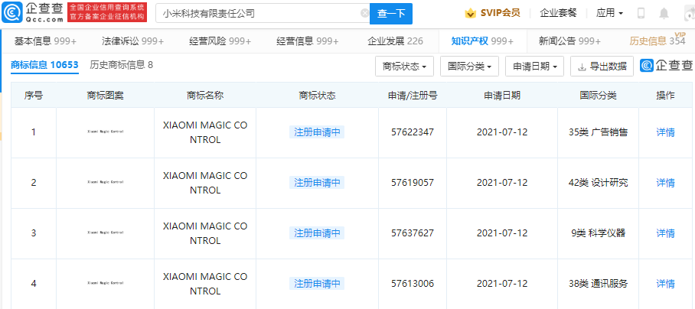This screenshot has height=309, width=695.
Task: Clear the search box with the X icon
Action: click(364, 14)
